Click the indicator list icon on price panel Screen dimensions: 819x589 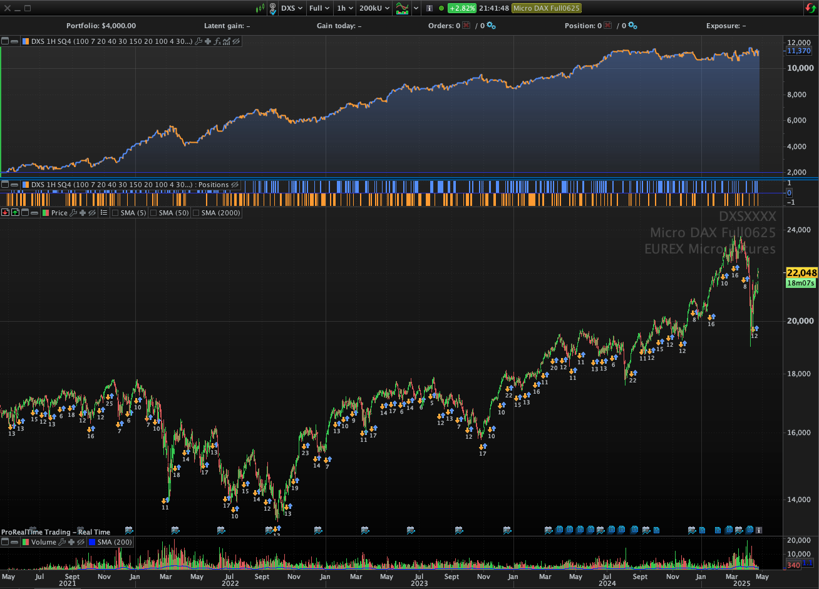pos(104,213)
